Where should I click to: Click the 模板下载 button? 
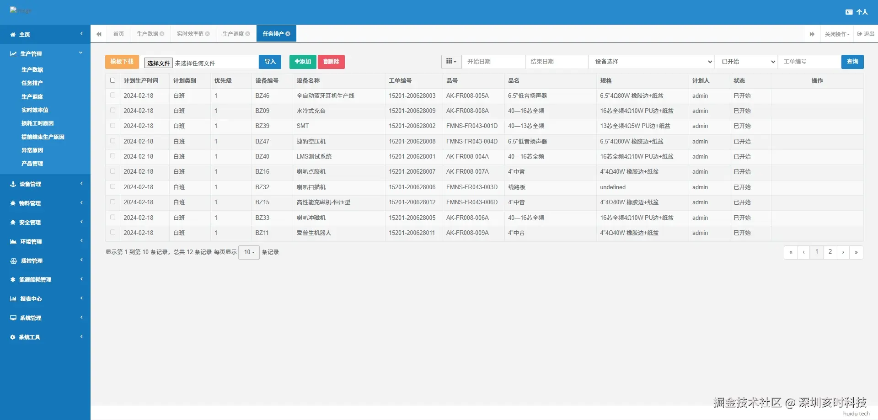tap(122, 62)
